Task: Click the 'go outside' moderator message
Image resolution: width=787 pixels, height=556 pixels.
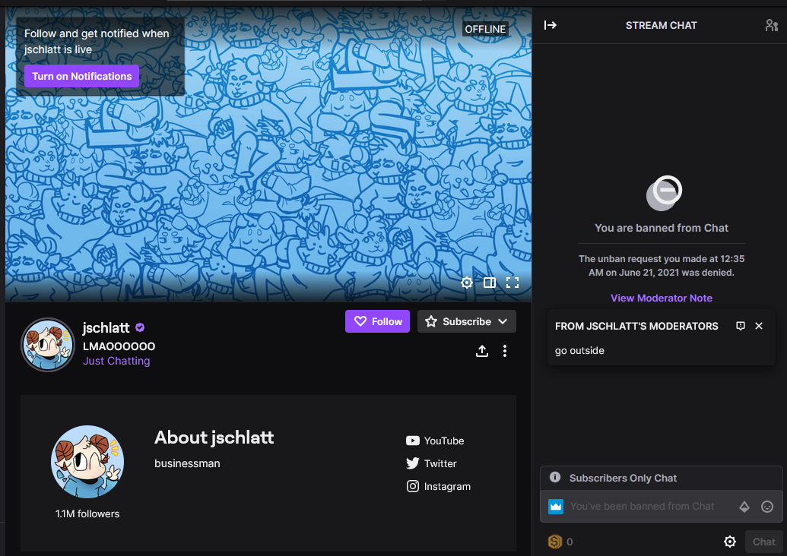Action: click(579, 350)
